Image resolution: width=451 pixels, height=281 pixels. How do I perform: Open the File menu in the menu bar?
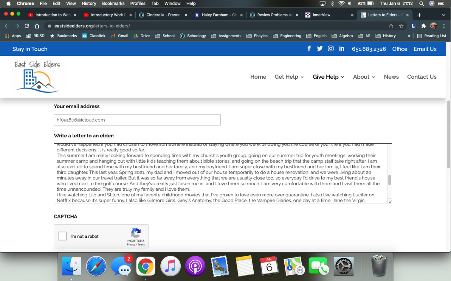coord(43,4)
